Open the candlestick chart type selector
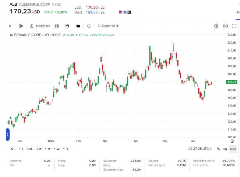Viewport: 240px width, 177px height. click(21, 26)
